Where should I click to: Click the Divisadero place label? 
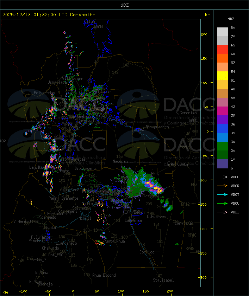pos(85,168)
